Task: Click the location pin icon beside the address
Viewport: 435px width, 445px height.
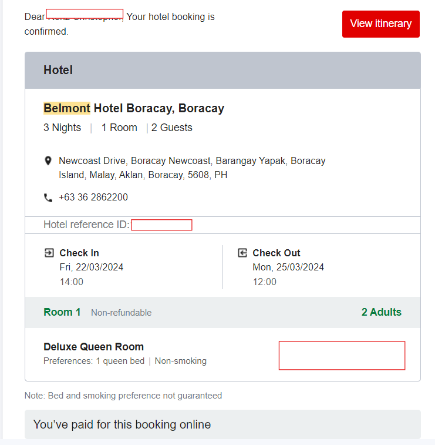Action: tap(48, 161)
